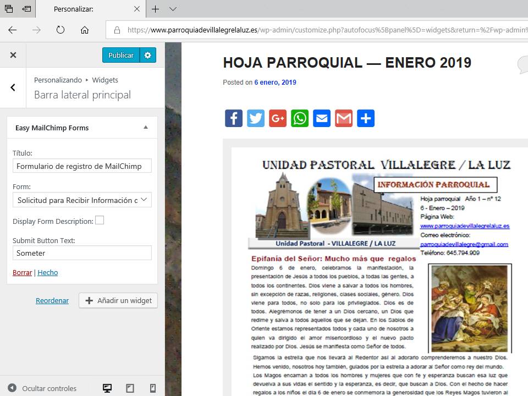Viewport: 528px width, 396px height.
Task: Focus the Título input field
Action: [82, 166]
